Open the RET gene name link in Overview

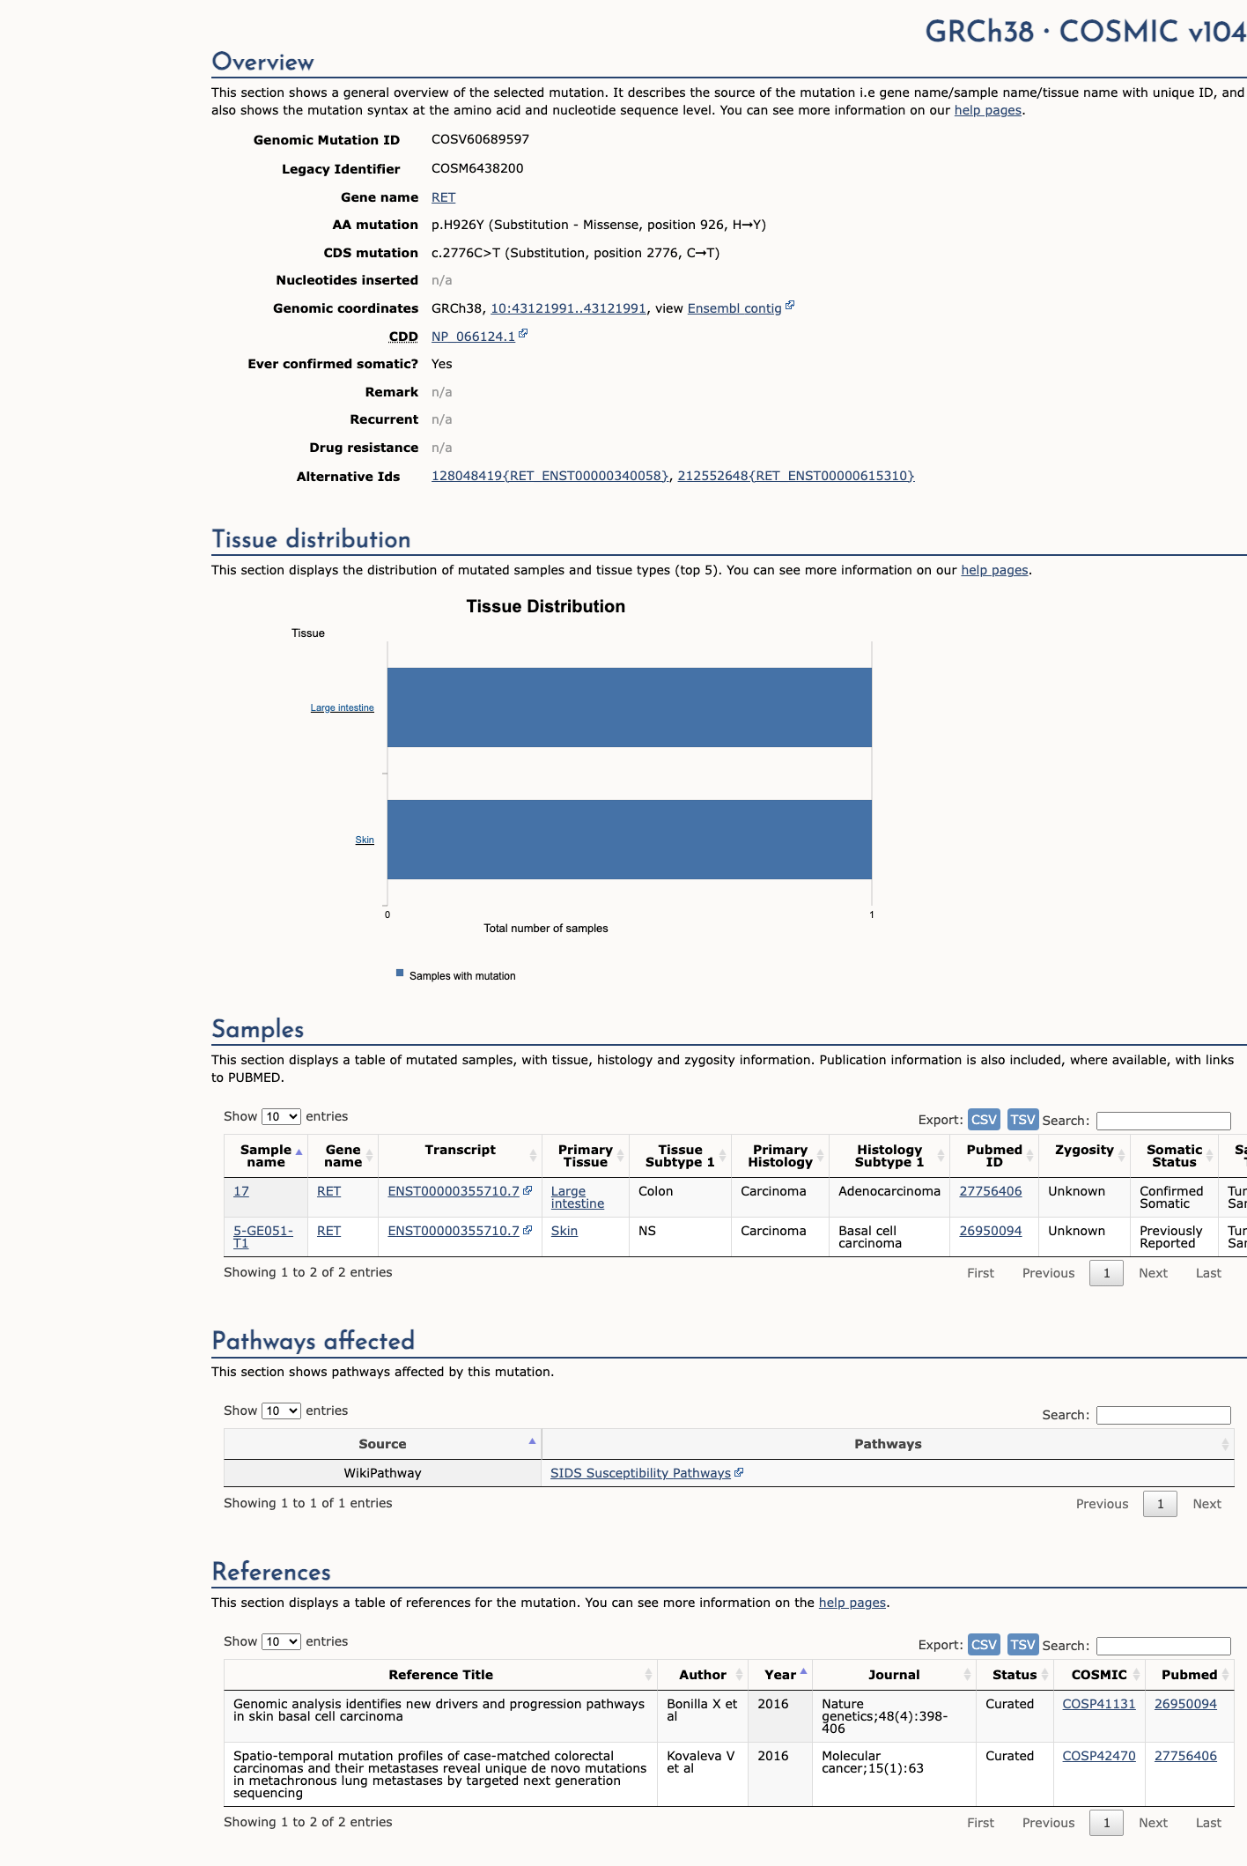pyautogui.click(x=443, y=197)
